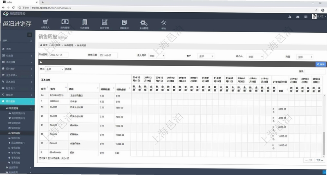The height and width of the screenshot is (175, 327).
Task: Click the table vertical scrollbar thumb
Action: pyautogui.click(x=324, y=144)
